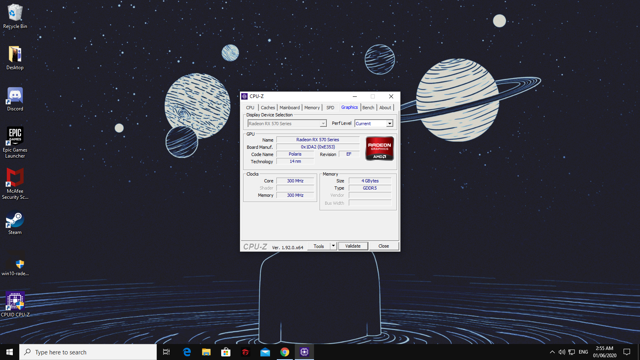Image resolution: width=640 pixels, height=360 pixels.
Task: Click the GPU Name field value
Action: pyautogui.click(x=318, y=140)
